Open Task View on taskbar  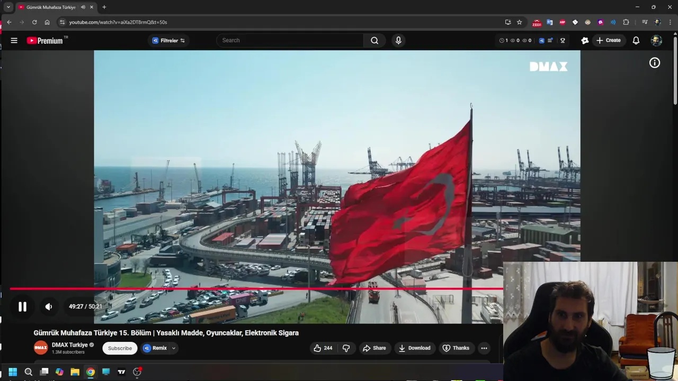[44, 372]
